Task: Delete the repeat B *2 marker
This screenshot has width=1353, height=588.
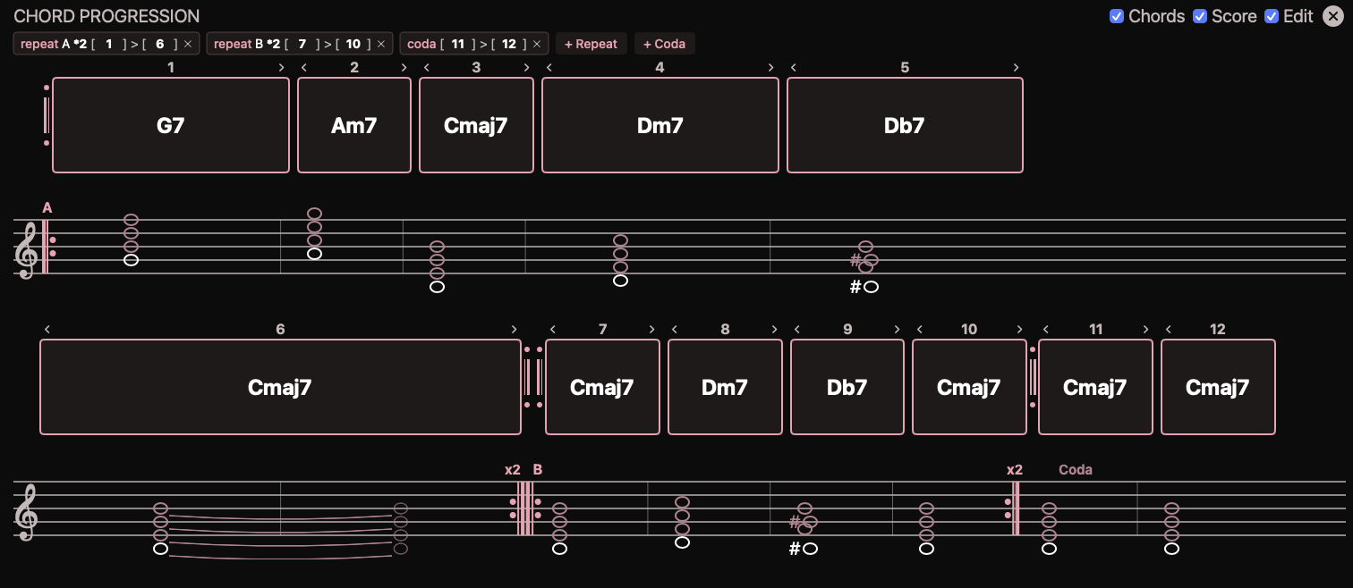Action: [380, 43]
